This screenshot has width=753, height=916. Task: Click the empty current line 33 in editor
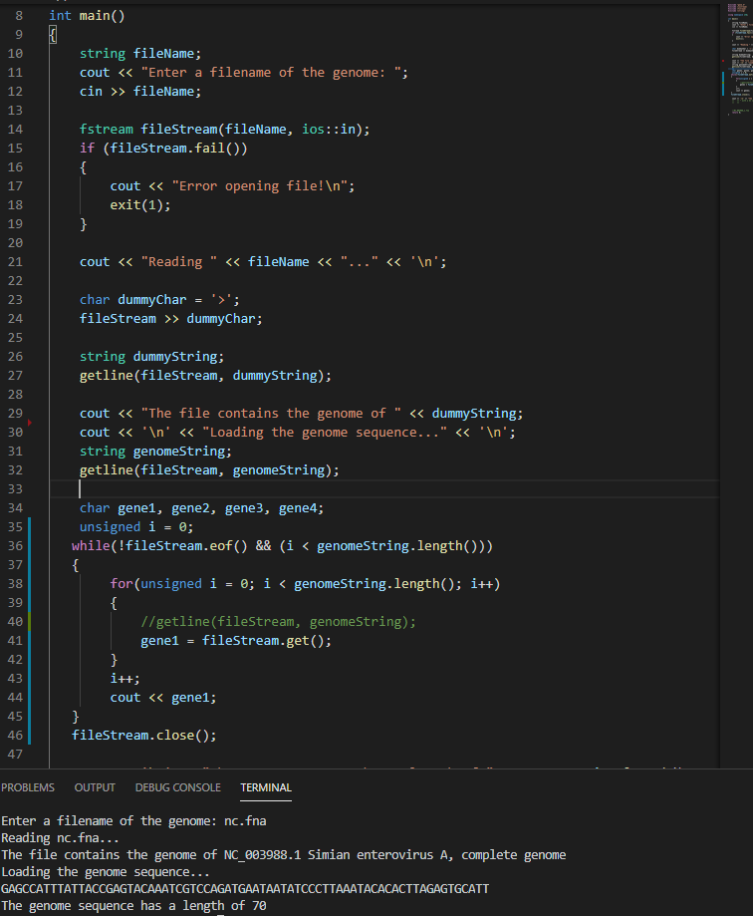[384, 489]
